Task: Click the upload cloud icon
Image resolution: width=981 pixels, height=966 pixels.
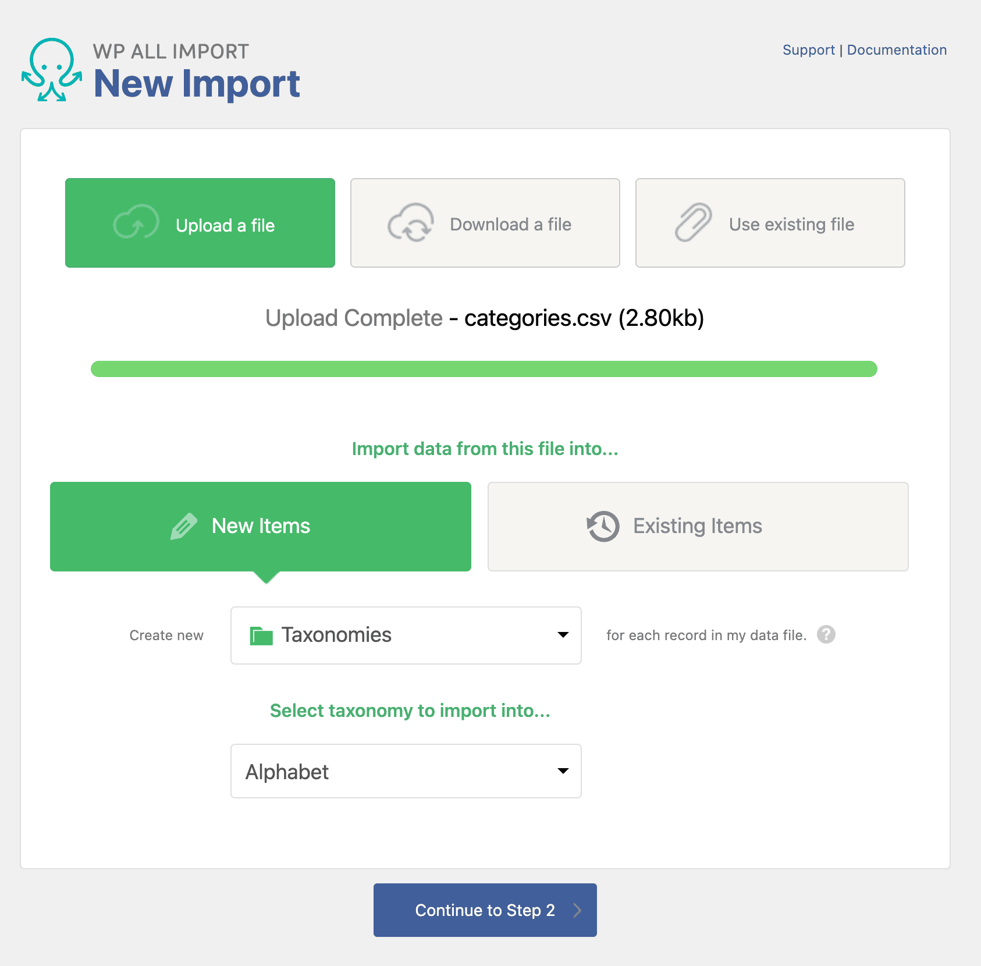Action: tap(136, 223)
